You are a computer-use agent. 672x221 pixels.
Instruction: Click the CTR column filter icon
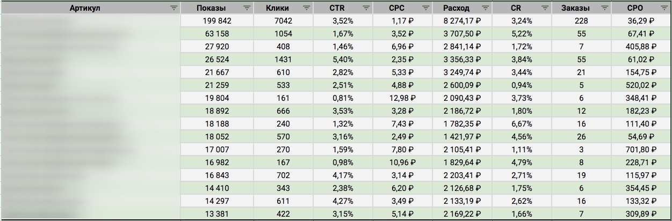tap(366, 8)
